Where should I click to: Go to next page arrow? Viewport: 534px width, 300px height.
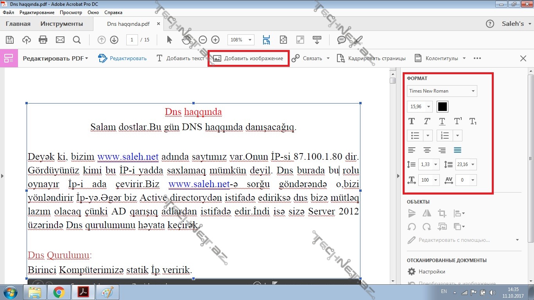click(114, 40)
